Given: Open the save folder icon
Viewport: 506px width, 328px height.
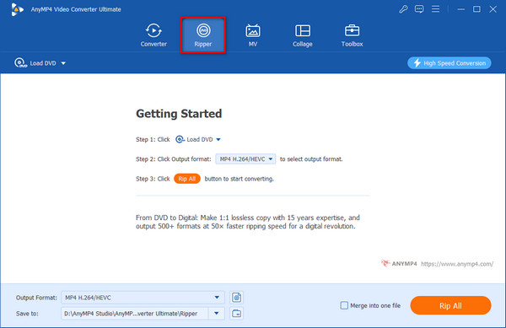Looking at the screenshot, I should coord(236,313).
